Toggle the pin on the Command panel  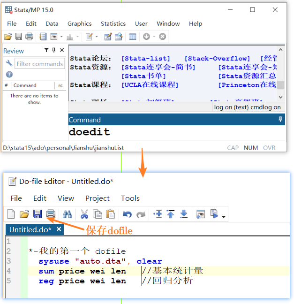click(x=280, y=119)
